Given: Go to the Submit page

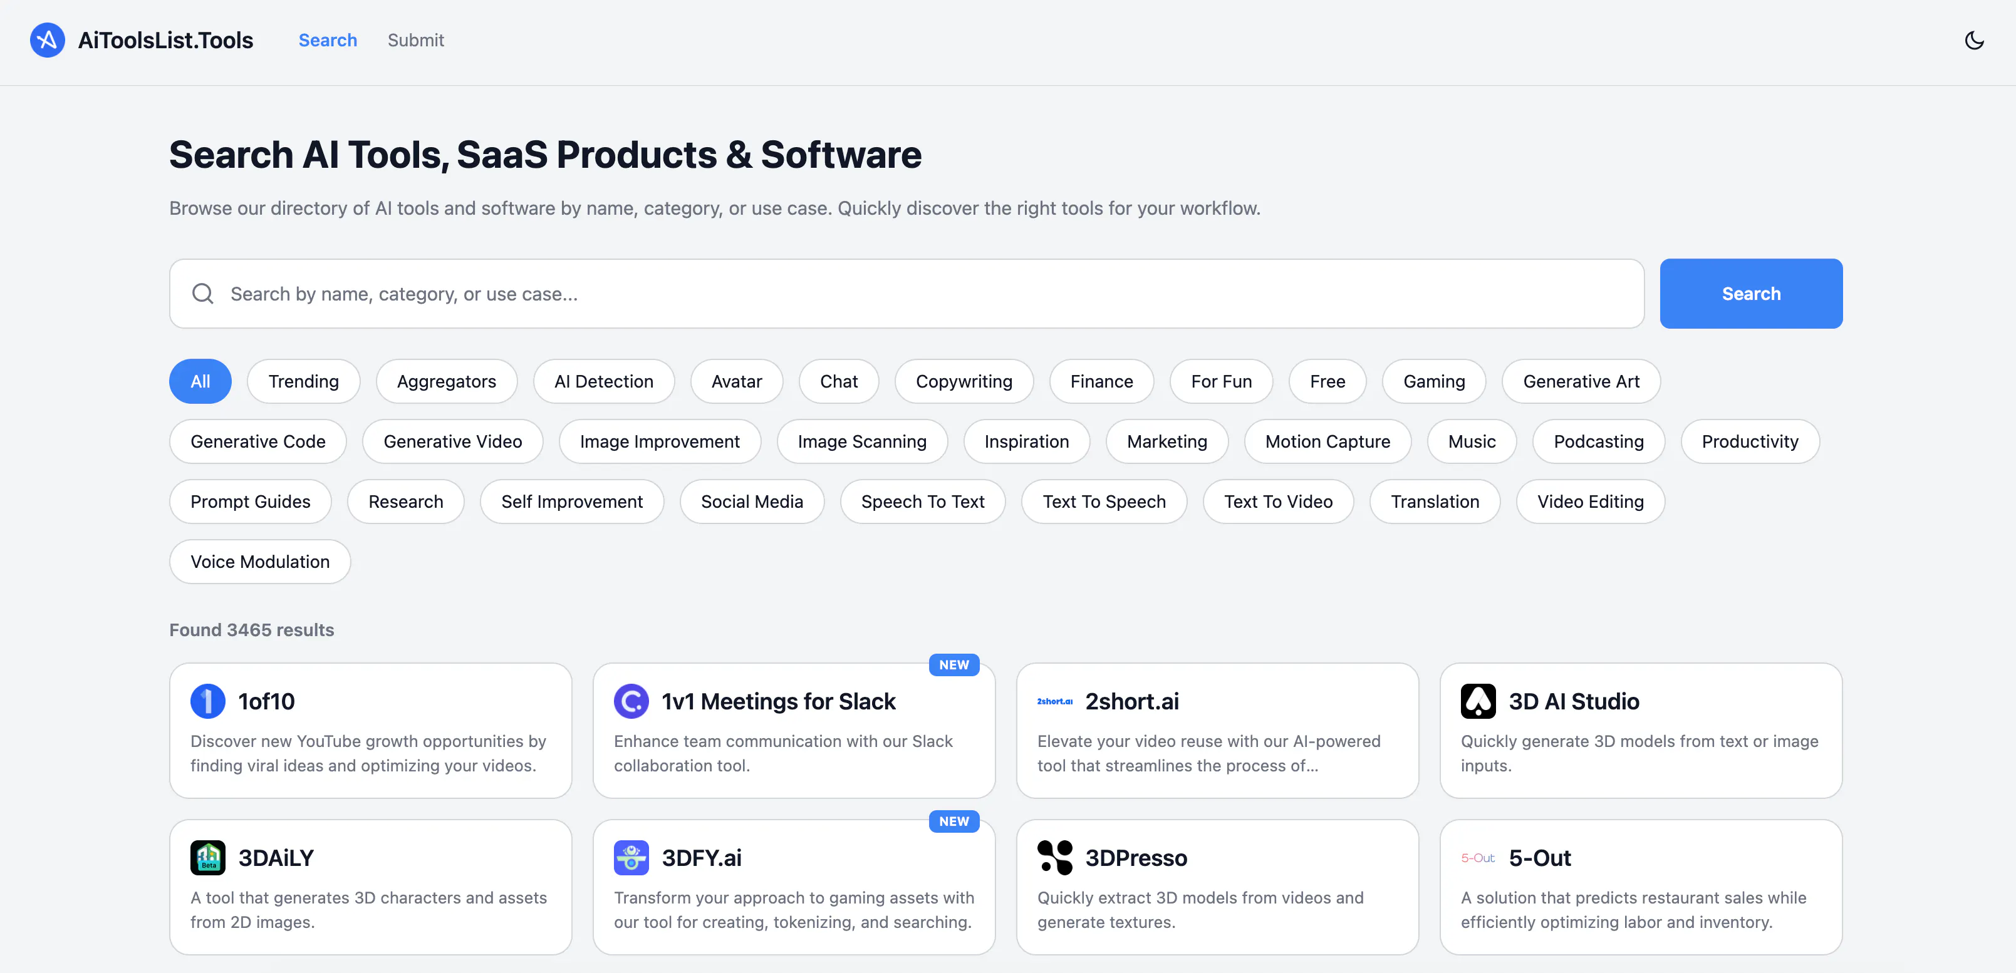Looking at the screenshot, I should (415, 40).
